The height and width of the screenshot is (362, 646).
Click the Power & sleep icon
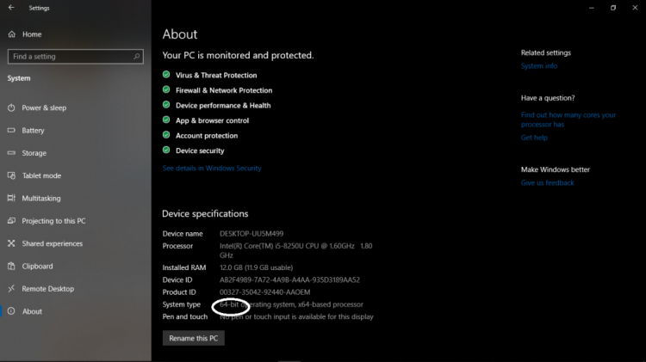pyautogui.click(x=11, y=107)
